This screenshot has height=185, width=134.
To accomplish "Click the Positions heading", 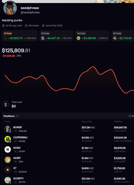I will [x=9, y=116].
